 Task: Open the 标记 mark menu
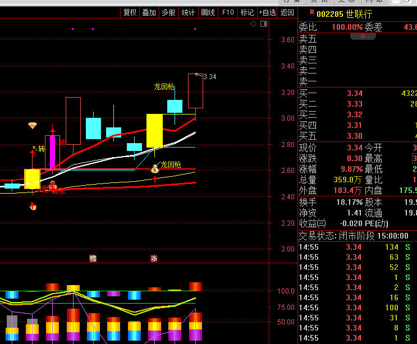[x=247, y=12]
